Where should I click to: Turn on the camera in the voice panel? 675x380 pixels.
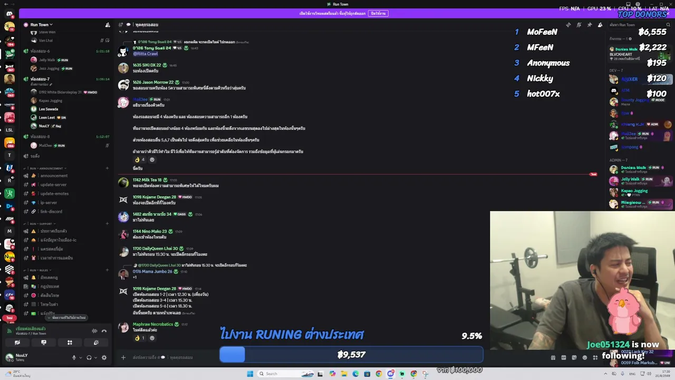point(17,343)
